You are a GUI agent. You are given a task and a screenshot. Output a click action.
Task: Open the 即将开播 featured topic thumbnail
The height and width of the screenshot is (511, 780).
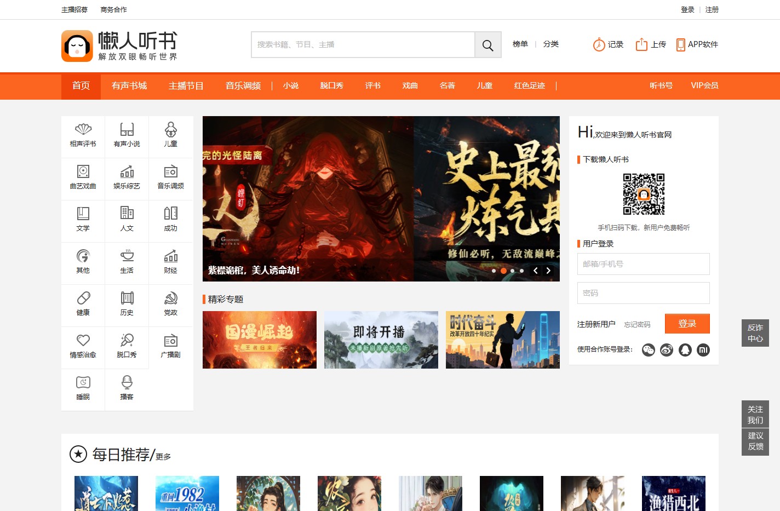381,340
